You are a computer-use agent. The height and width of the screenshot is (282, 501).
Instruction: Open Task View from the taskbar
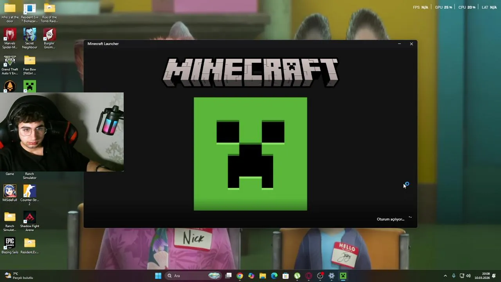point(229,276)
